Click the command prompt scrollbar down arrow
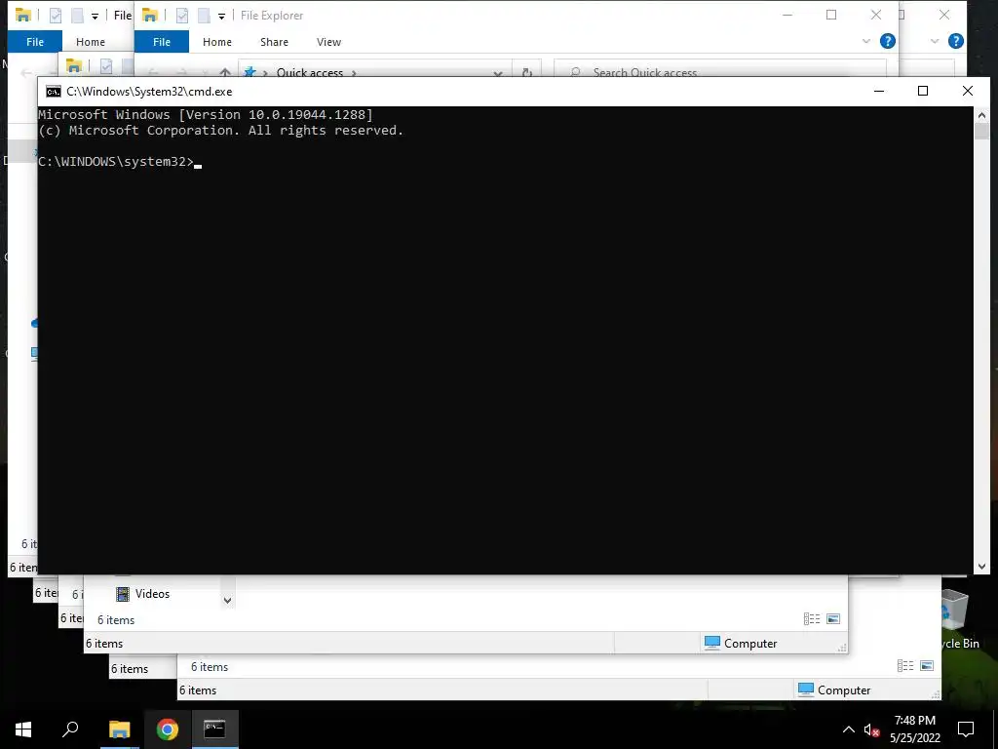Viewport: 998px width, 749px height. [x=981, y=567]
